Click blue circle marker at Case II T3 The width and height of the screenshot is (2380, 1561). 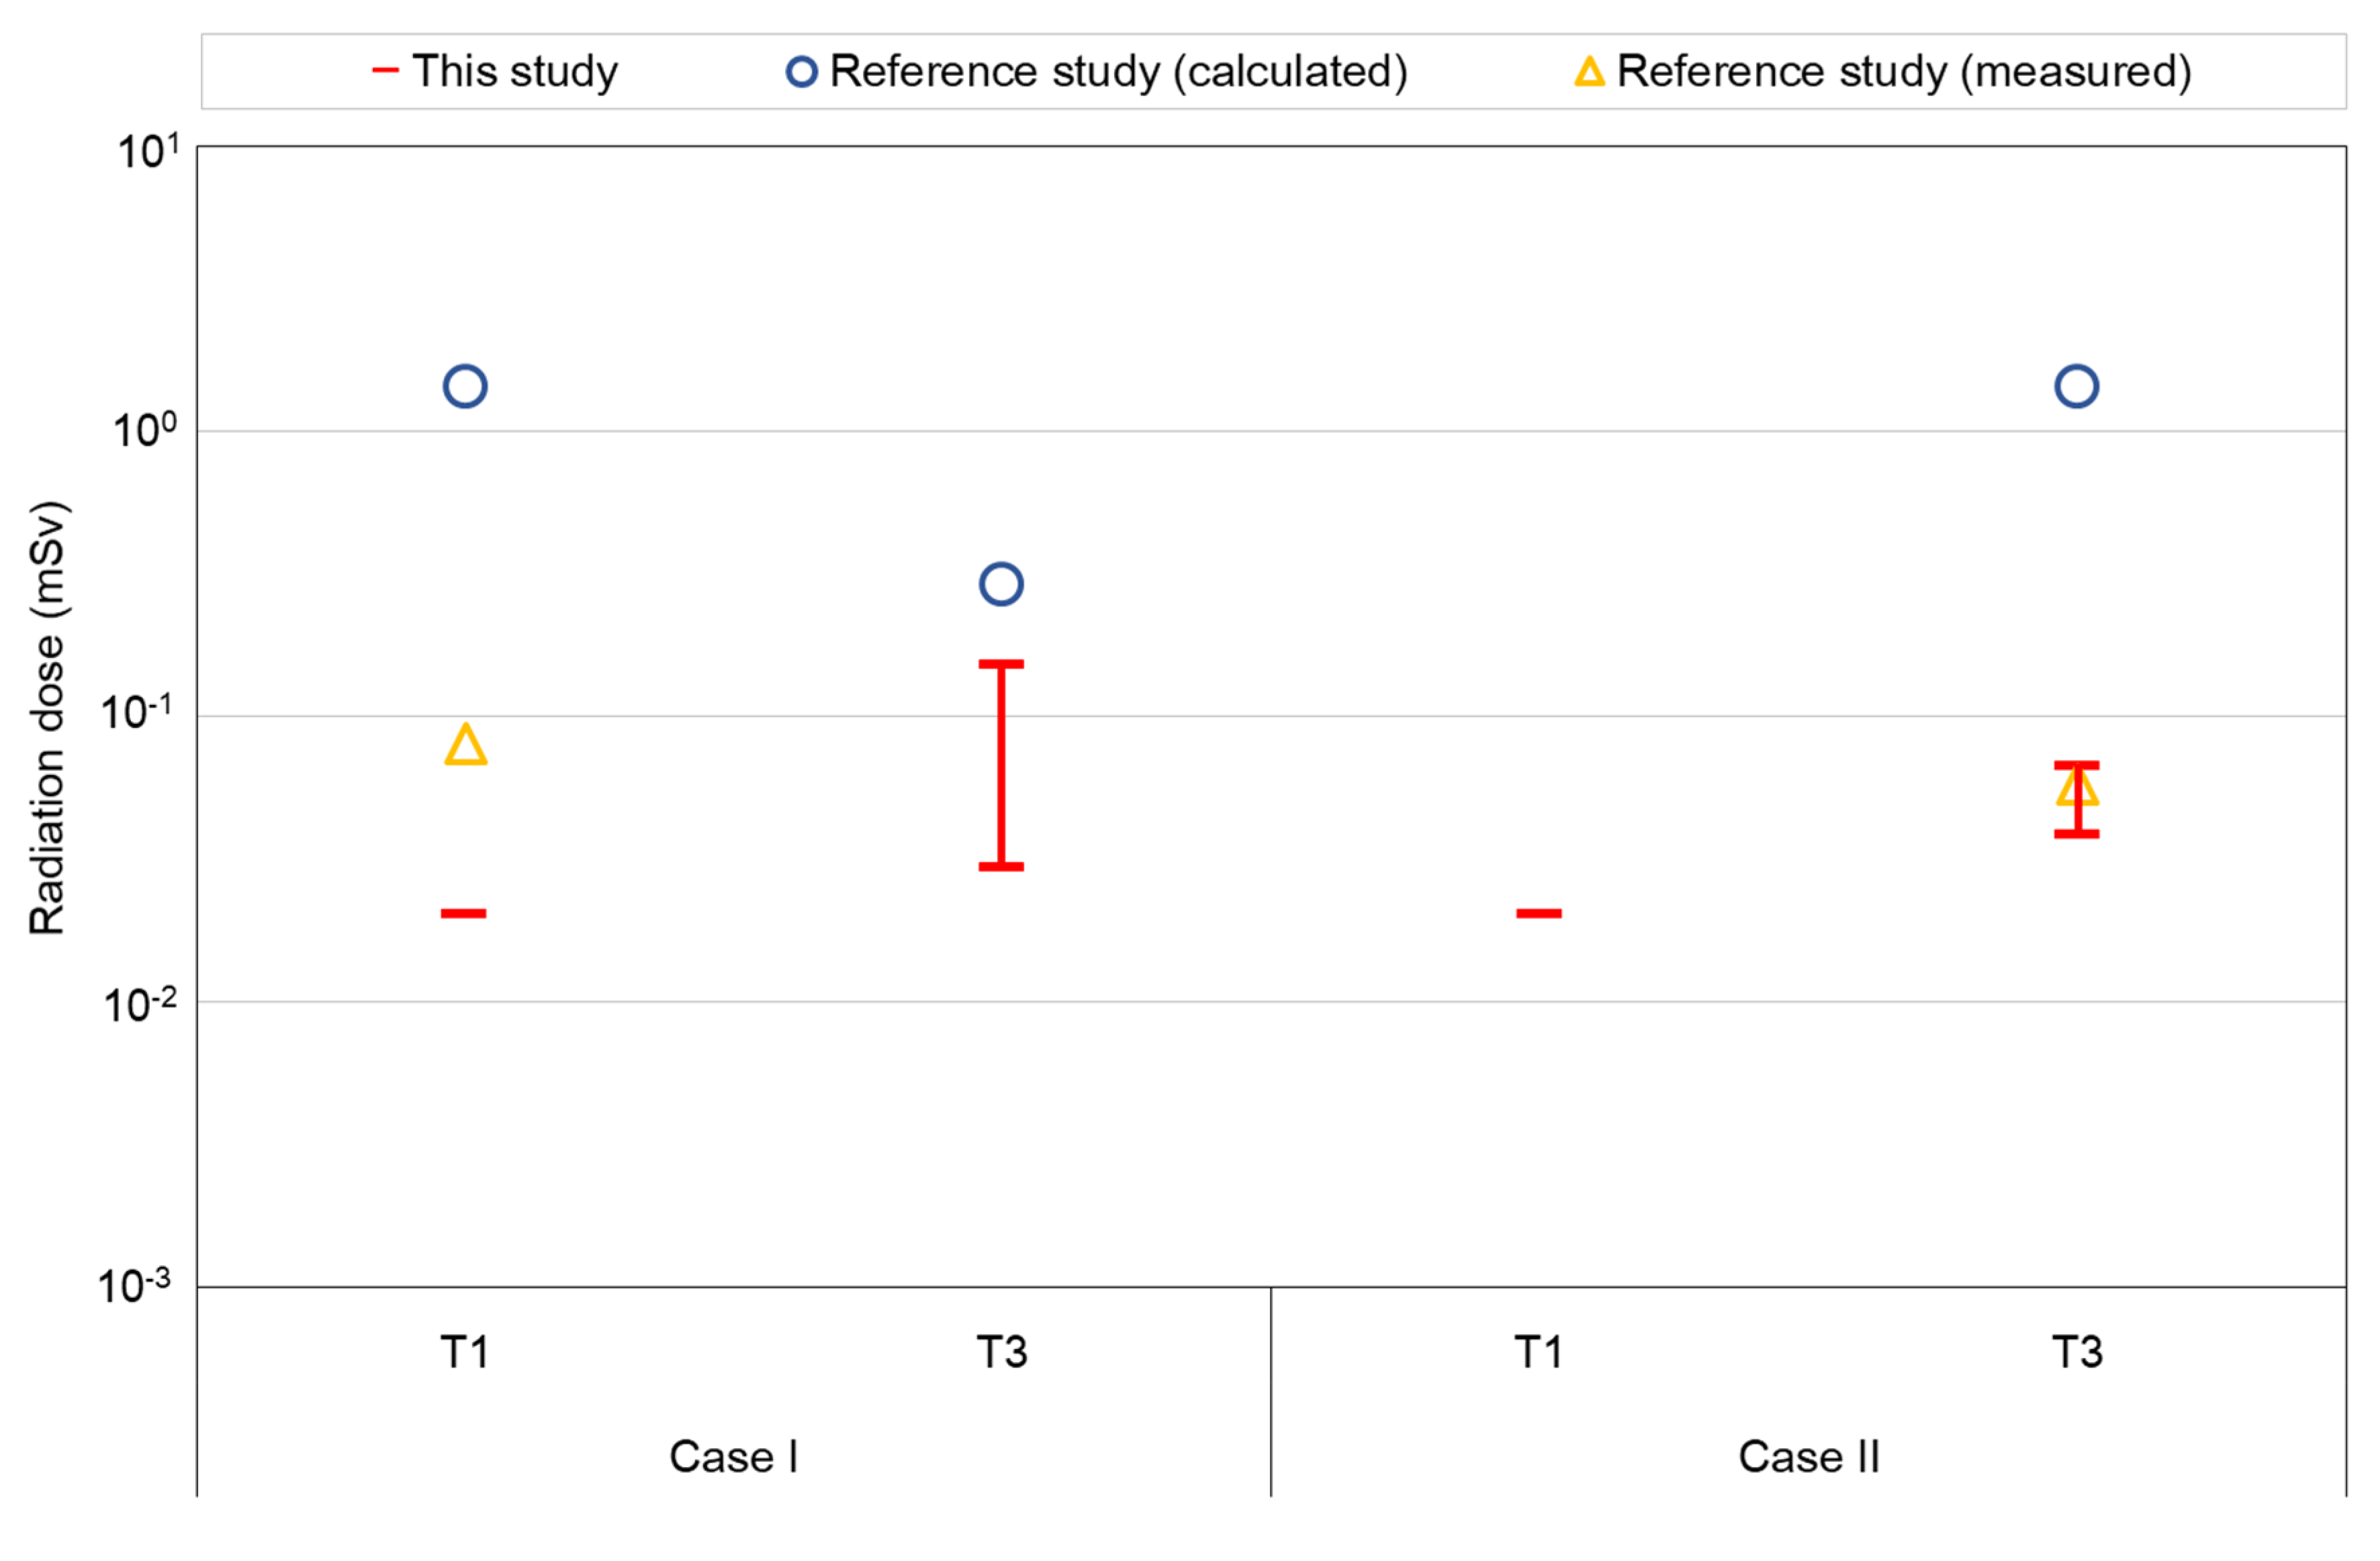[2076, 386]
